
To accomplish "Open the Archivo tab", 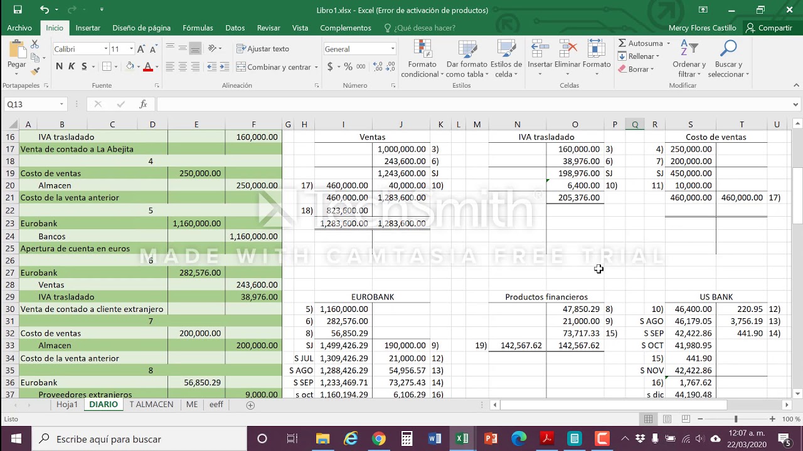I will pos(19,28).
